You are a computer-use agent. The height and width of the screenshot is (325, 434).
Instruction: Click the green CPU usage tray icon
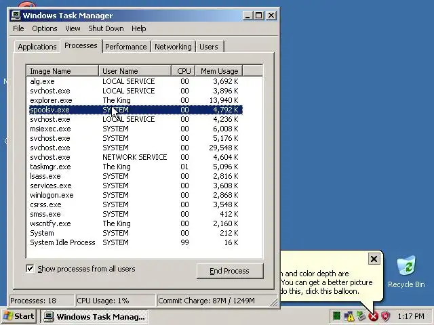click(x=336, y=316)
